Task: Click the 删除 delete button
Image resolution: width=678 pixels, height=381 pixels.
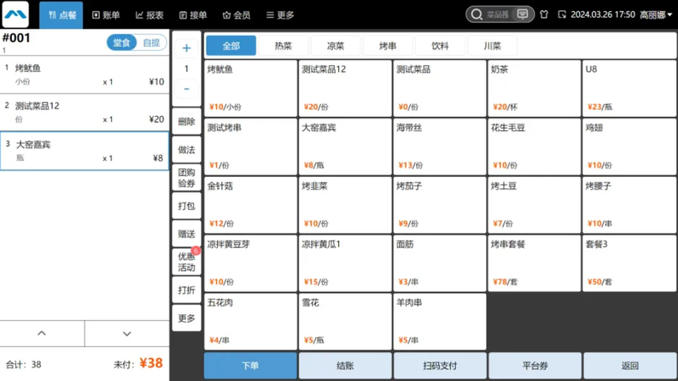Action: tap(186, 122)
